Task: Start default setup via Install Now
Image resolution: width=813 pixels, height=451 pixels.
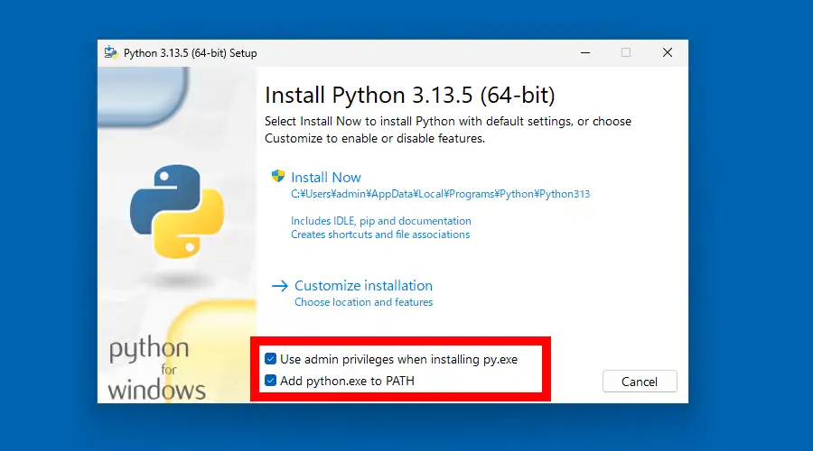Action: [x=325, y=177]
